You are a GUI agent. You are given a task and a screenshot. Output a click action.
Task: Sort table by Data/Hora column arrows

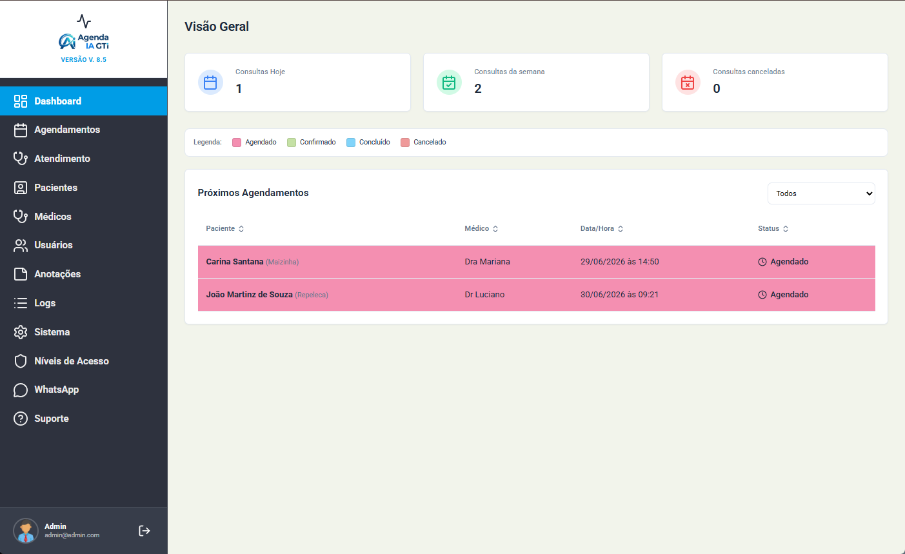point(621,229)
